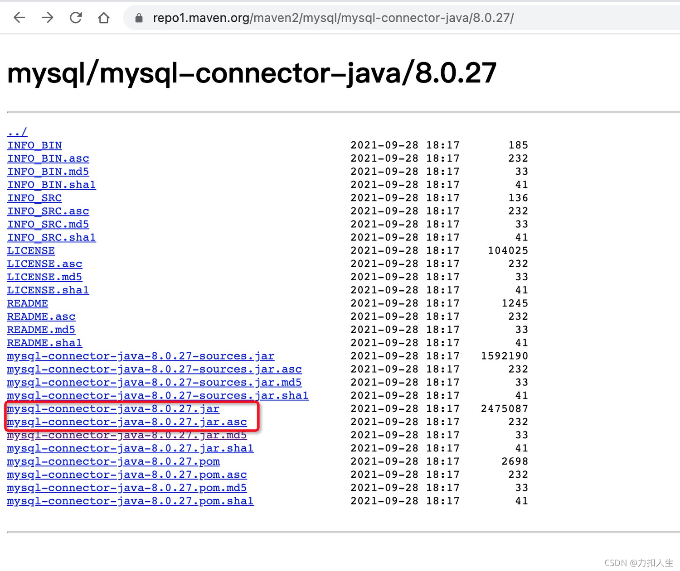Open parent directory ../ link

click(17, 132)
